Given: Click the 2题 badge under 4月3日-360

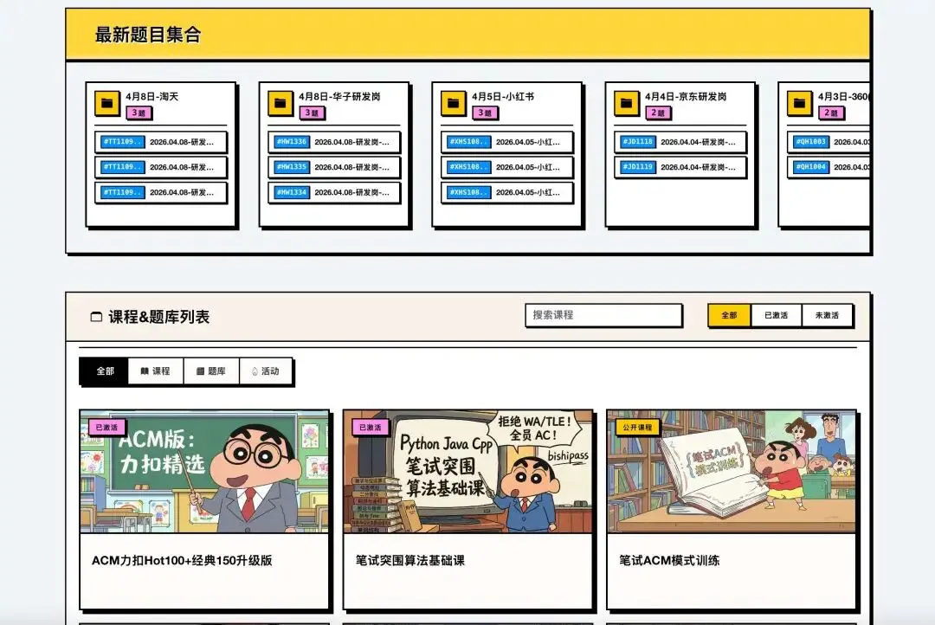Looking at the screenshot, I should 831,113.
